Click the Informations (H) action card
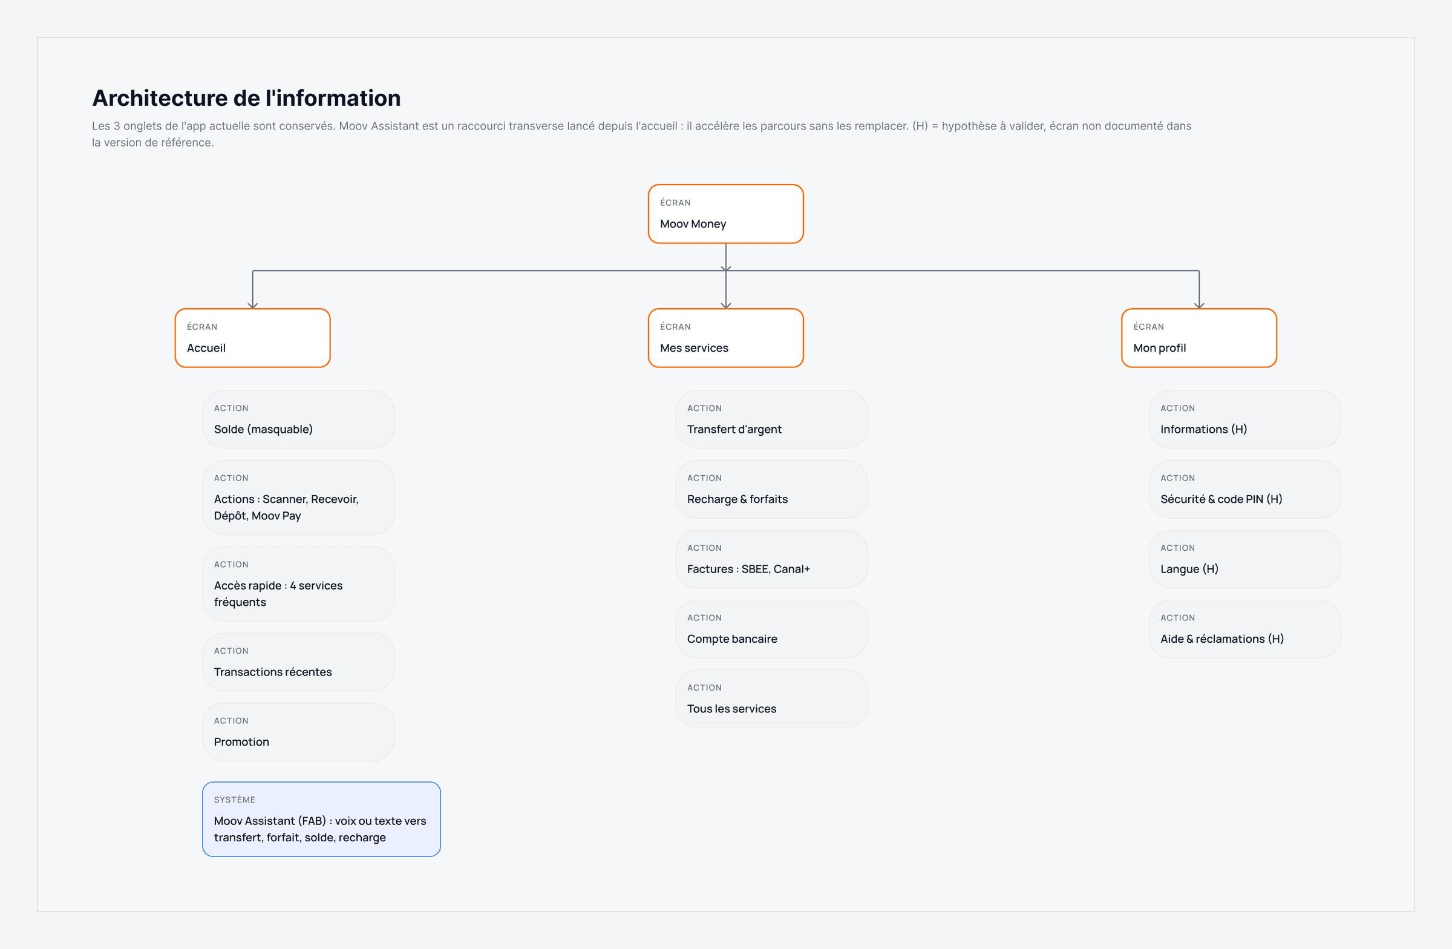 (x=1244, y=419)
